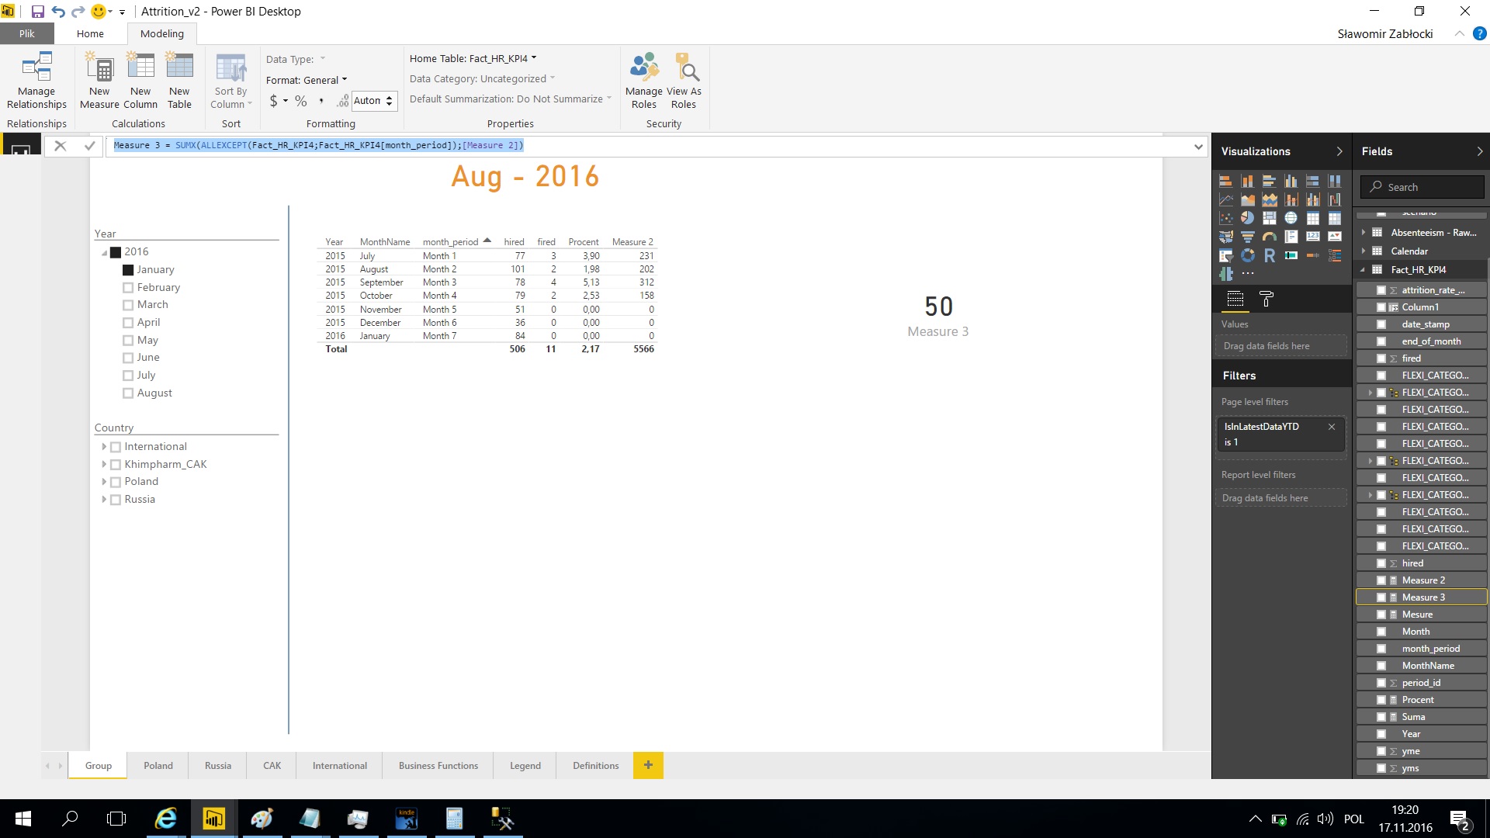Screen dimensions: 1490x838
Task: Remove the IsInLatestDataYTD page filter
Action: pyautogui.click(x=1332, y=427)
